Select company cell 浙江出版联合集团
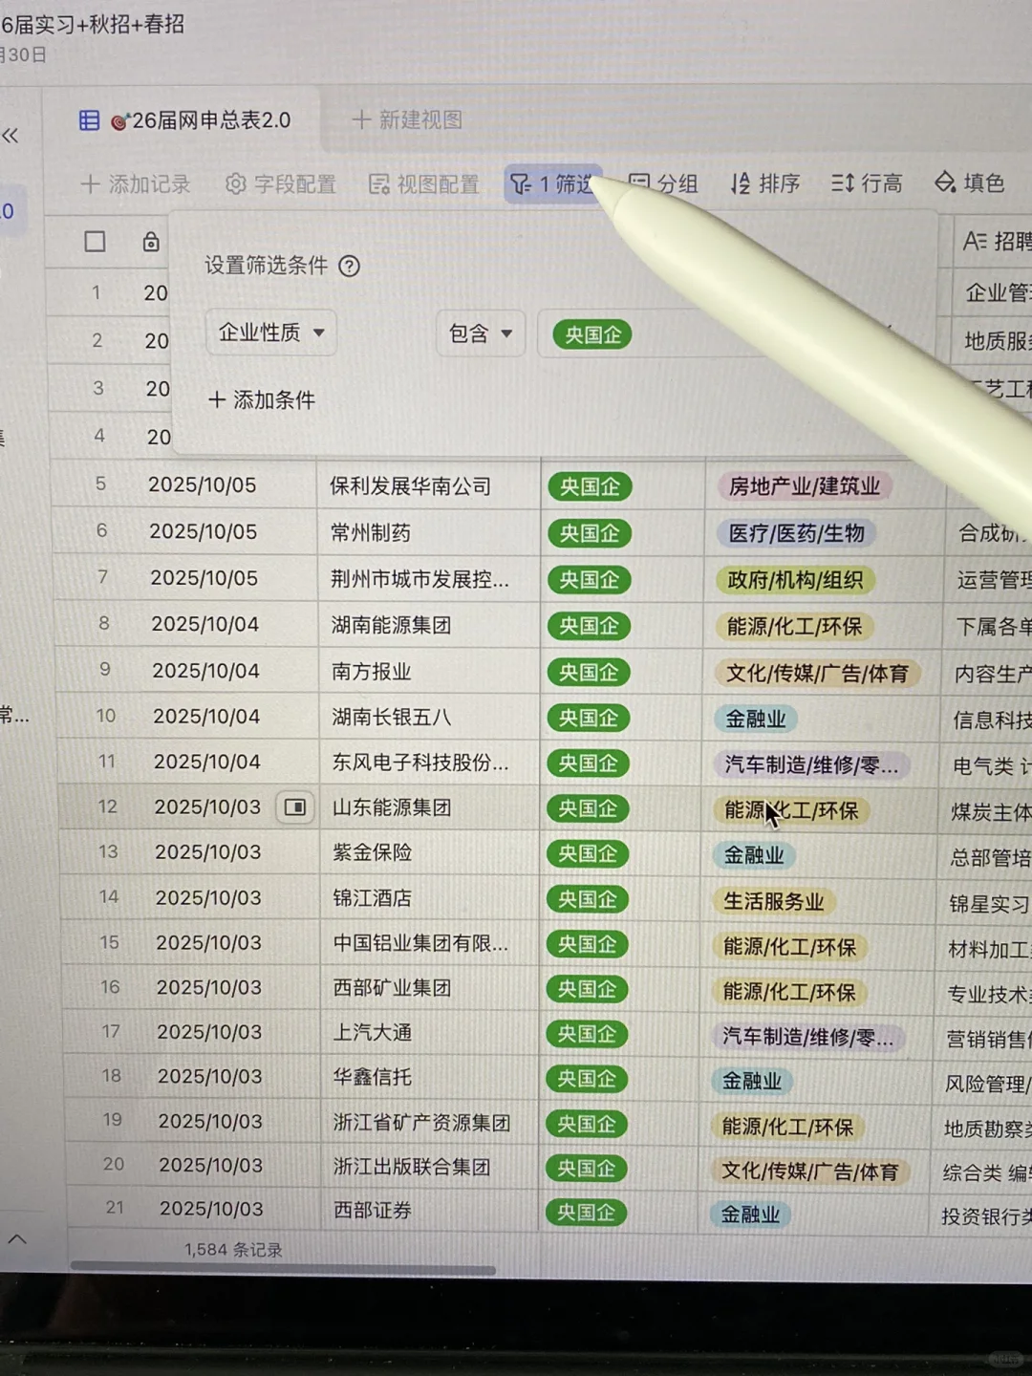Screen dimensions: 1032x1376 [x=430, y=1167]
